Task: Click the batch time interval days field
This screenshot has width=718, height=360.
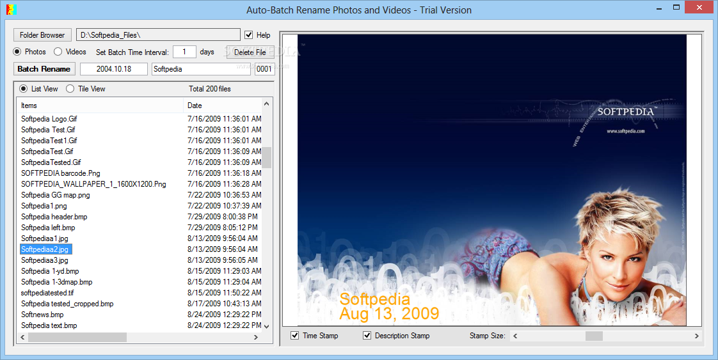Action: coord(184,52)
